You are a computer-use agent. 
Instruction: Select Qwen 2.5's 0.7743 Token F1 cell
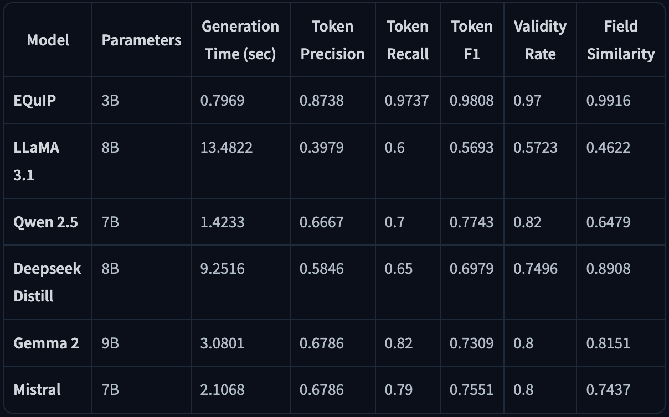(x=471, y=222)
